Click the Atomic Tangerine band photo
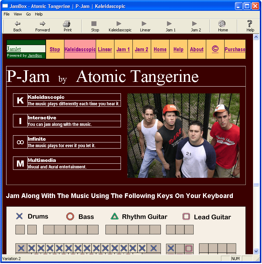Screen dimensions: 262x264 [x=184, y=136]
